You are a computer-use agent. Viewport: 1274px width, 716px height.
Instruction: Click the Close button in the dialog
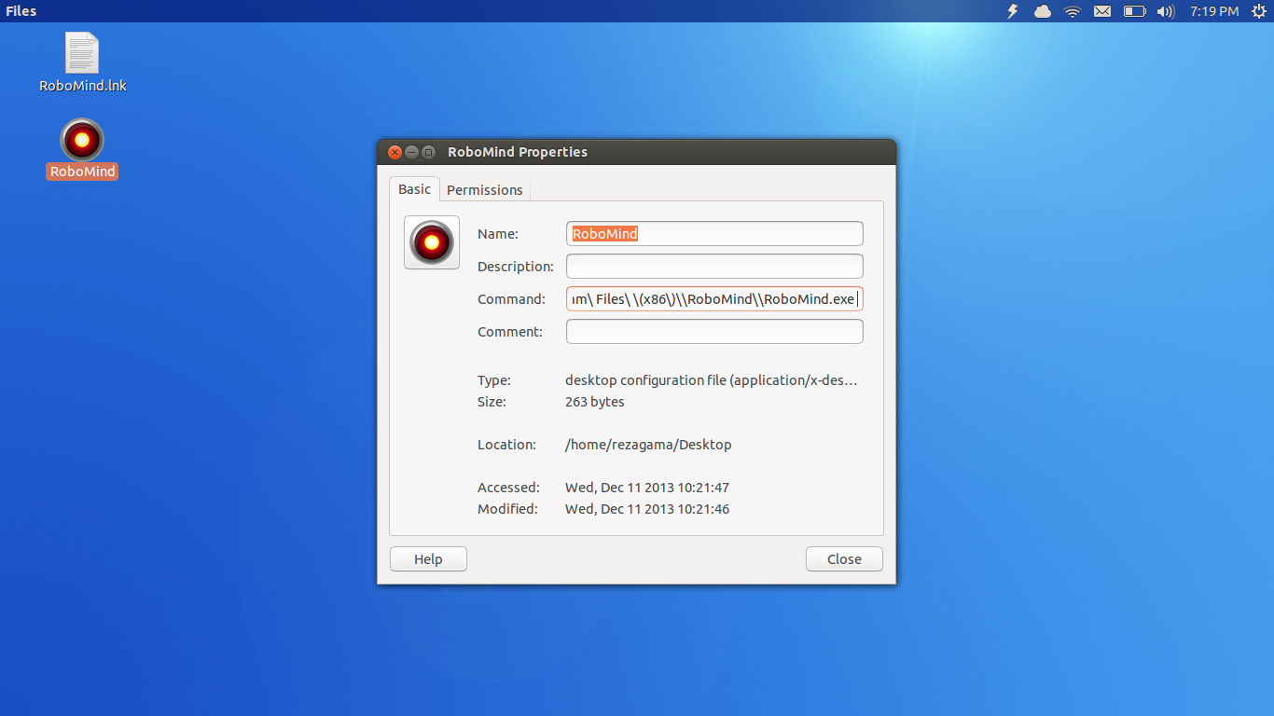843,558
